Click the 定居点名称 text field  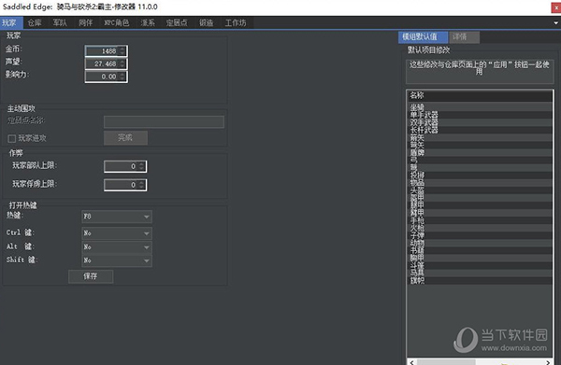[164, 121]
